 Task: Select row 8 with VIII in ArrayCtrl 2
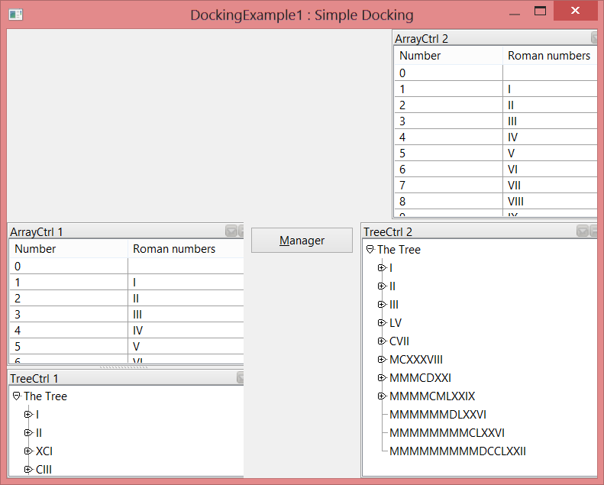pyautogui.click(x=495, y=202)
